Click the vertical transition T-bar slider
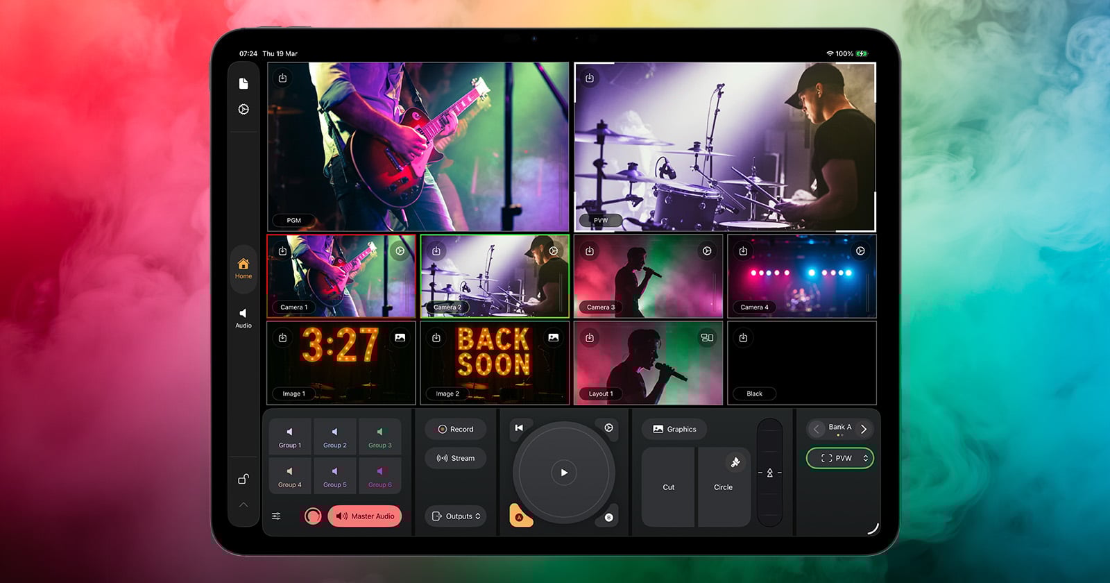 click(x=769, y=473)
